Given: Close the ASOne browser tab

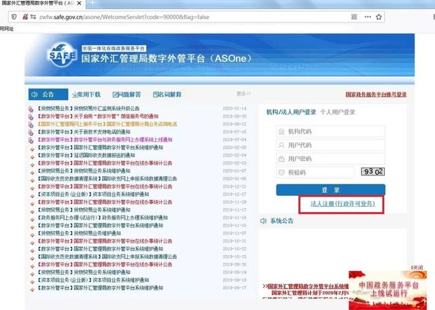Looking at the screenshot, I should pyautogui.click(x=80, y=3).
